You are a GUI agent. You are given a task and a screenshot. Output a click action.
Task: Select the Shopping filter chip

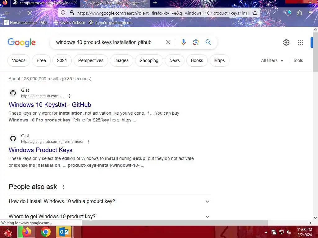[149, 60]
